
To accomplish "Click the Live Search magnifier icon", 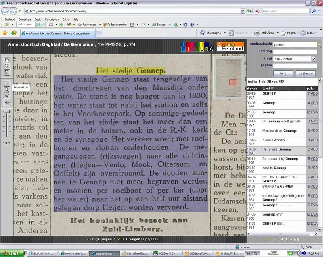I will tap(314, 11).
